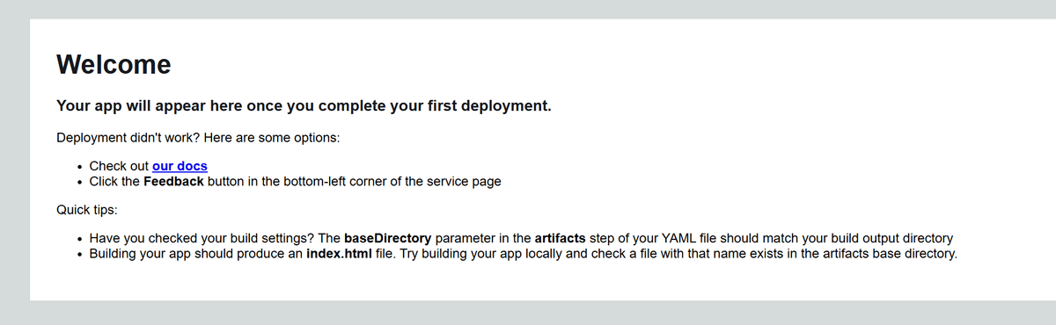
Task: Click the bold "baseDirectory" parameter name
Action: 387,238
